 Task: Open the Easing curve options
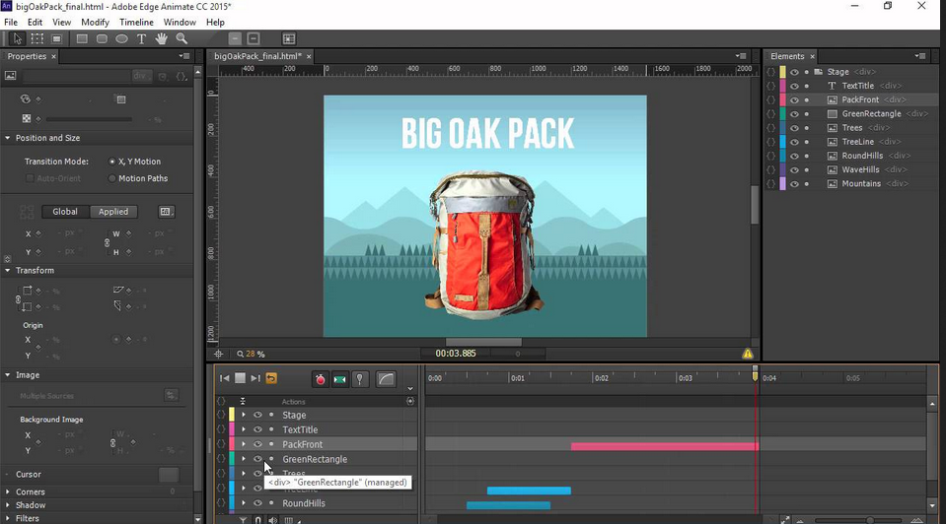coord(386,379)
